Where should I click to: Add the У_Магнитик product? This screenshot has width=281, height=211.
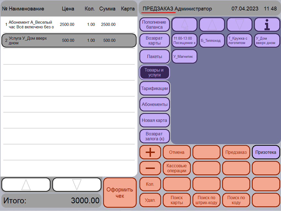click(x=184, y=56)
